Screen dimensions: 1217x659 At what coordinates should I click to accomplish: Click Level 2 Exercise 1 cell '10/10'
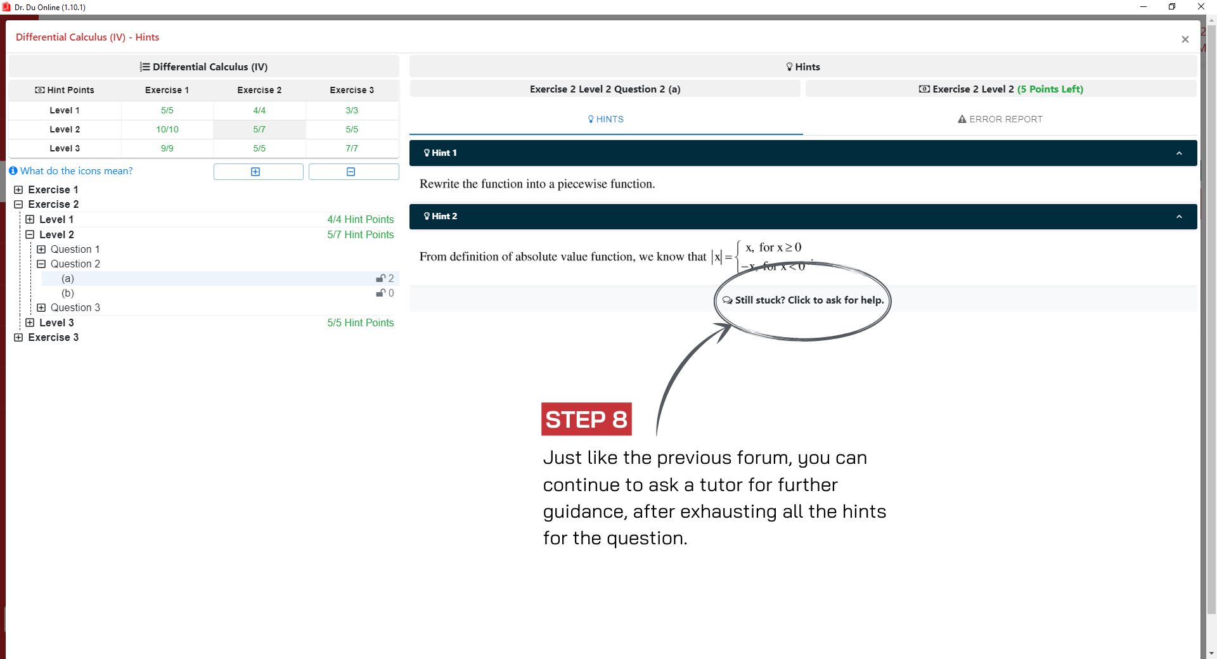click(167, 129)
